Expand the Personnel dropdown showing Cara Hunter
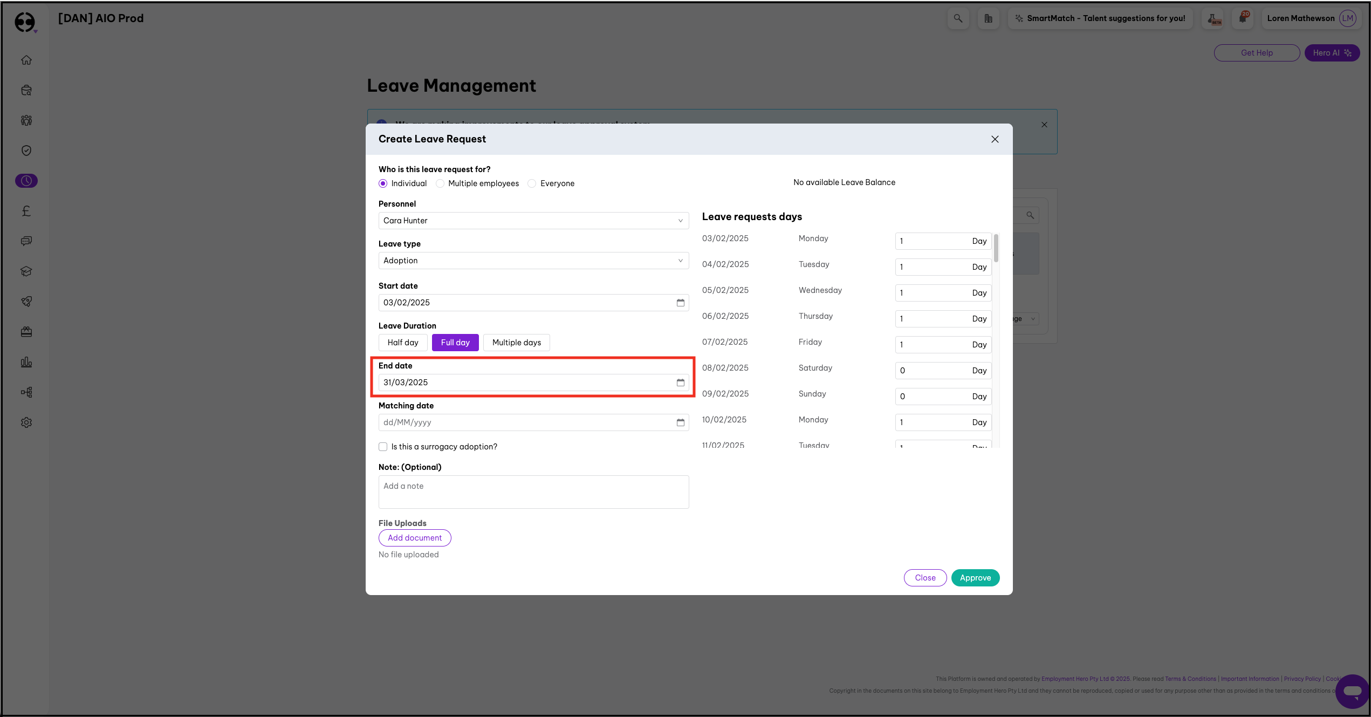 click(533, 221)
